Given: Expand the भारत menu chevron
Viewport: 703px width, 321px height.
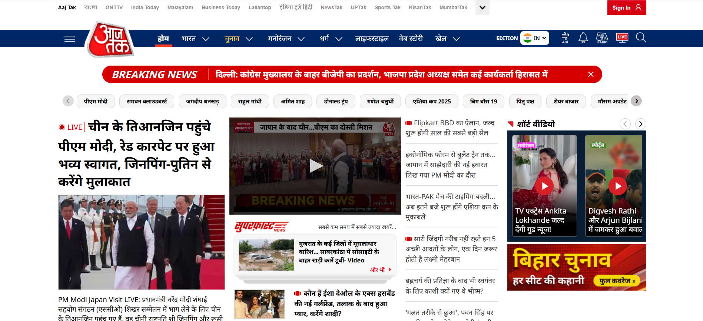Looking at the screenshot, I should [206, 39].
